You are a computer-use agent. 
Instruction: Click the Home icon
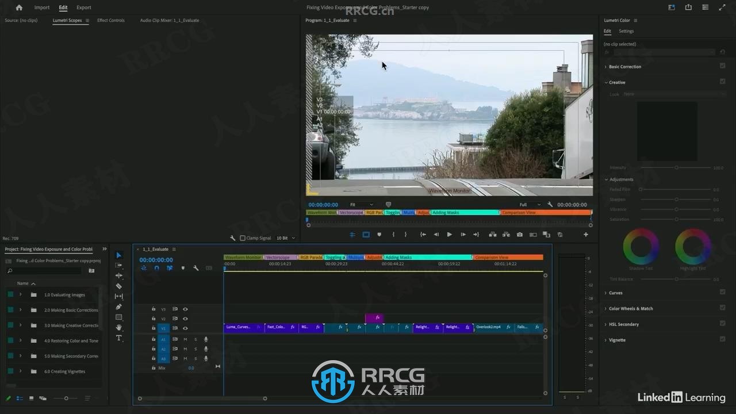click(19, 7)
